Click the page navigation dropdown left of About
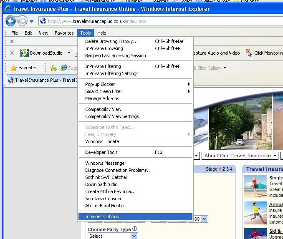Screen dimensions: 283x239 pyautogui.click(x=197, y=156)
